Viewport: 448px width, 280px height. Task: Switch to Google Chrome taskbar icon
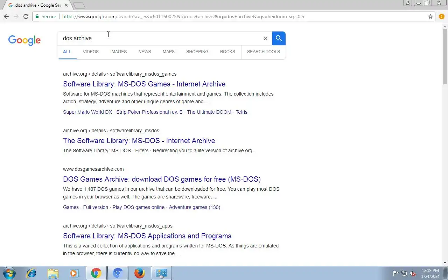pyautogui.click(x=96, y=273)
